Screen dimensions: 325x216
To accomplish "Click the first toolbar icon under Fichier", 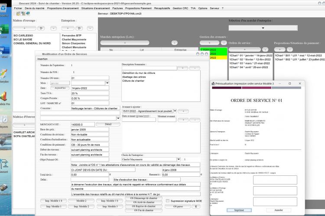I will coord(18,14).
